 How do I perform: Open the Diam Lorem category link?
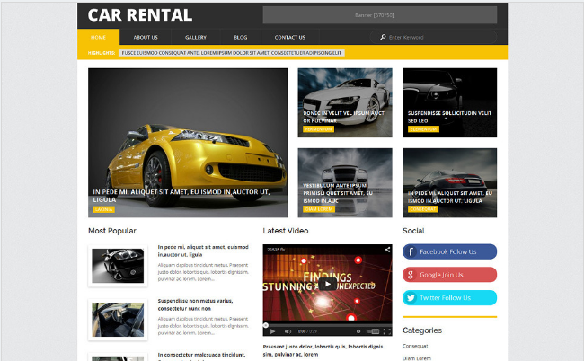point(417,358)
